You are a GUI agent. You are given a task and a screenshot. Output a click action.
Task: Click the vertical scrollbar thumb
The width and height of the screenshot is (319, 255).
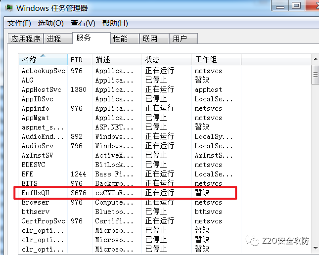tap(316, 75)
